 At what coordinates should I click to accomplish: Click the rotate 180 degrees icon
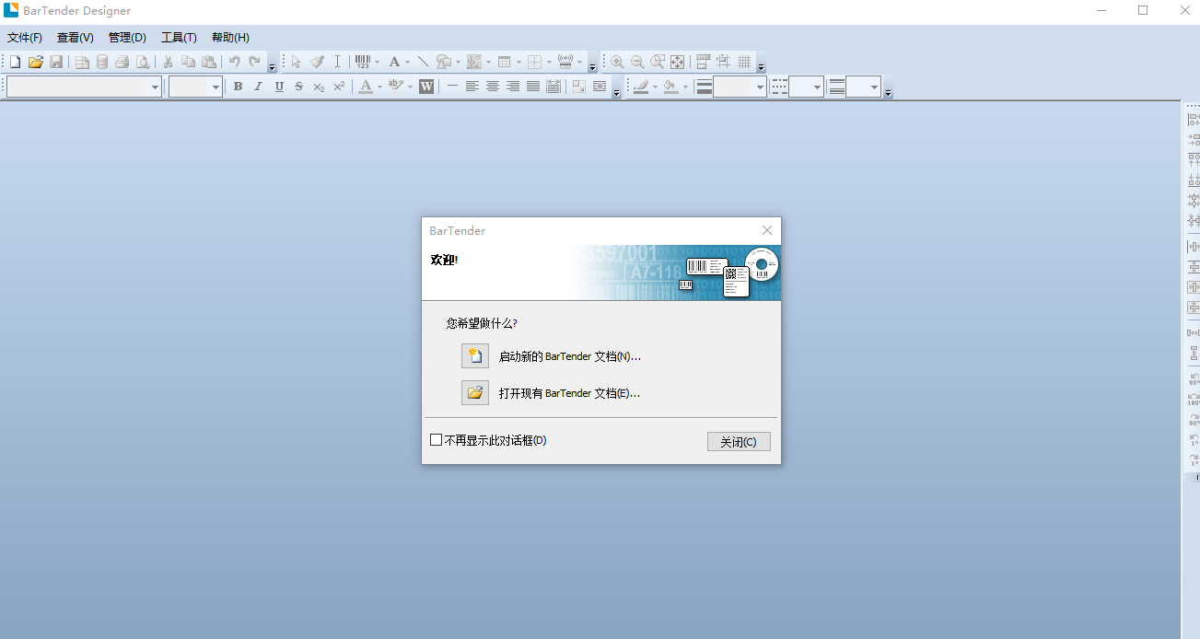tap(1194, 401)
